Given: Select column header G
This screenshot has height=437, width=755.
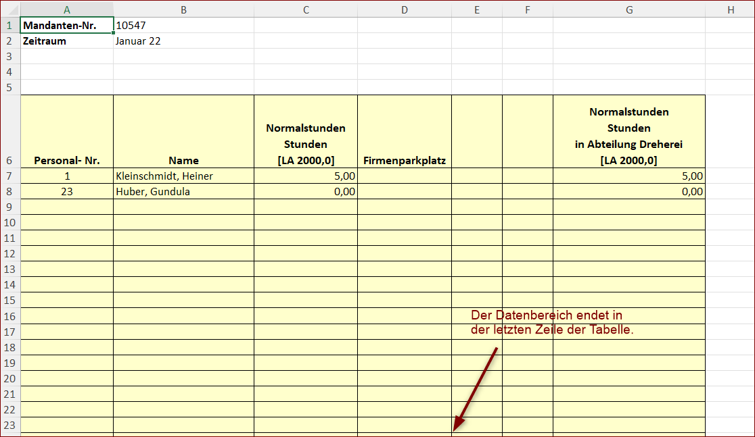Looking at the screenshot, I should (628, 9).
